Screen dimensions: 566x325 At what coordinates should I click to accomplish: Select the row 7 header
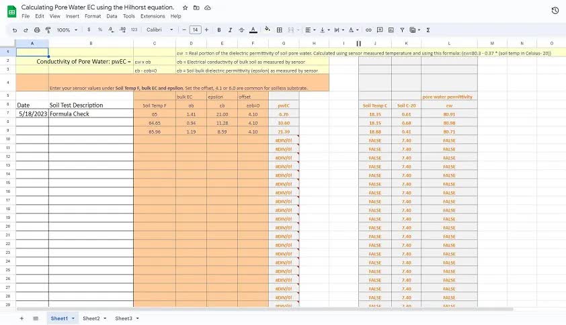pos(7,113)
